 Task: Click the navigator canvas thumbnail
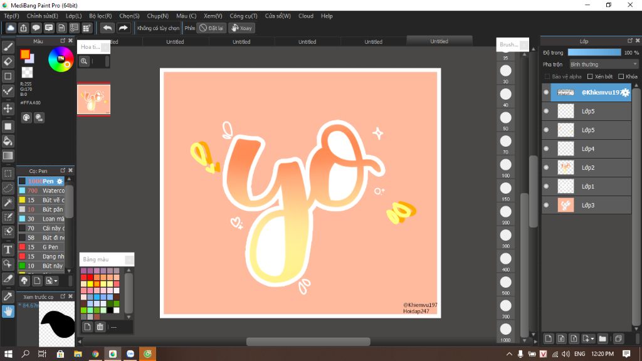click(94, 100)
